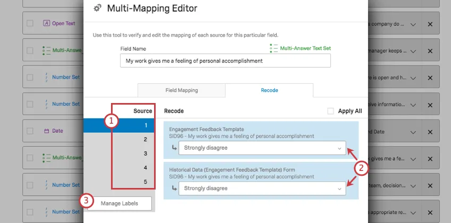Select source value 3 in the list
Viewport: 451px width, 223px height.
pyautogui.click(x=133, y=153)
